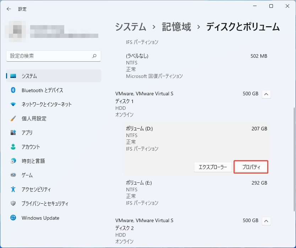
Task: Open Bluetooth とデバイス settings
Action: [37, 90]
